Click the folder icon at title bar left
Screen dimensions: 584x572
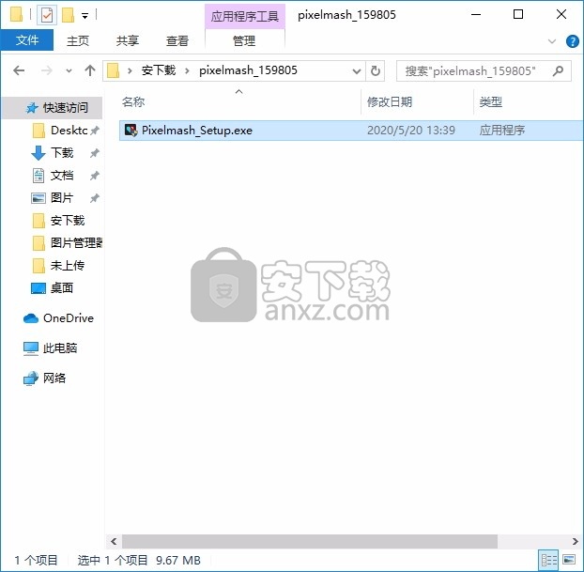(x=16, y=15)
